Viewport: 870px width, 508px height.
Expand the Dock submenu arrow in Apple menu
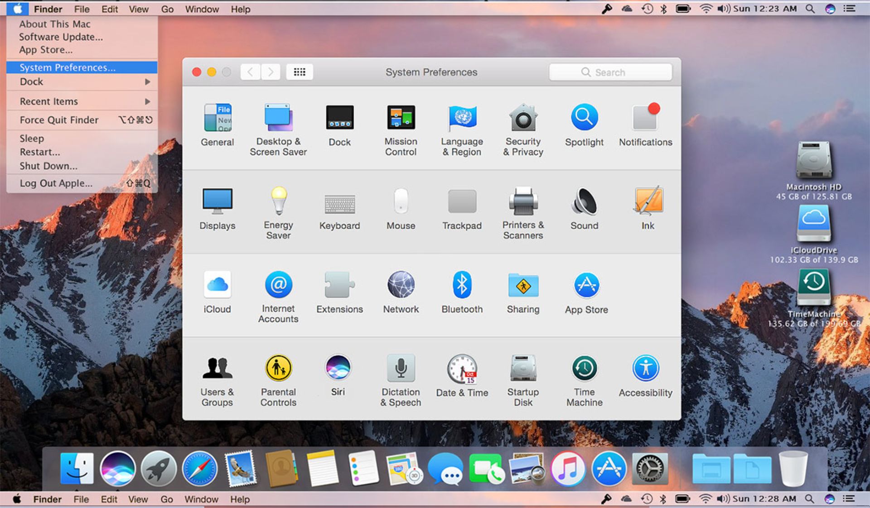147,82
